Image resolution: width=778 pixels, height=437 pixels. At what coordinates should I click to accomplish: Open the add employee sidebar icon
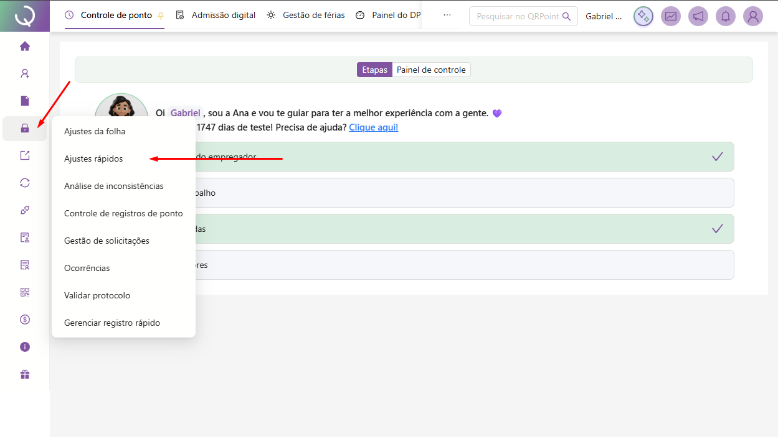pos(25,73)
